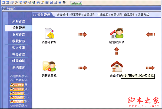Open the 员工资料 link
The image size is (162, 109).
tap(76, 15)
